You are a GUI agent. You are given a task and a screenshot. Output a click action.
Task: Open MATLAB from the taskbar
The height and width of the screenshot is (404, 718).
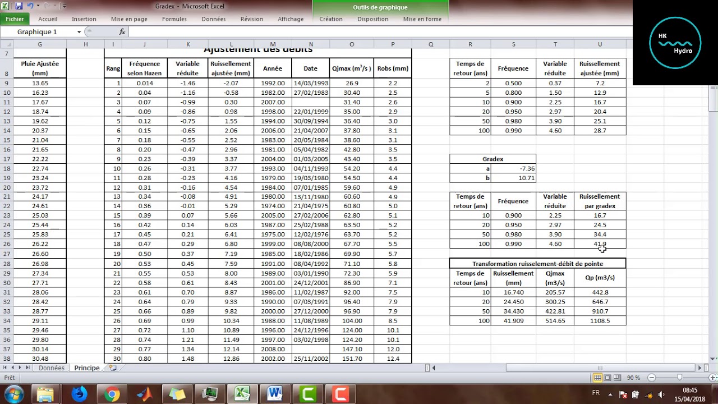click(144, 394)
